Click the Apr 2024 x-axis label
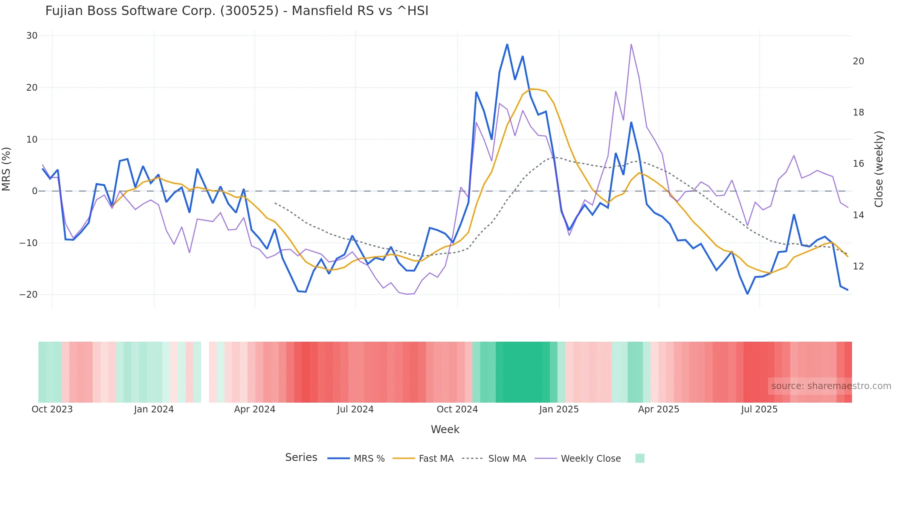The height and width of the screenshot is (508, 904). (255, 409)
